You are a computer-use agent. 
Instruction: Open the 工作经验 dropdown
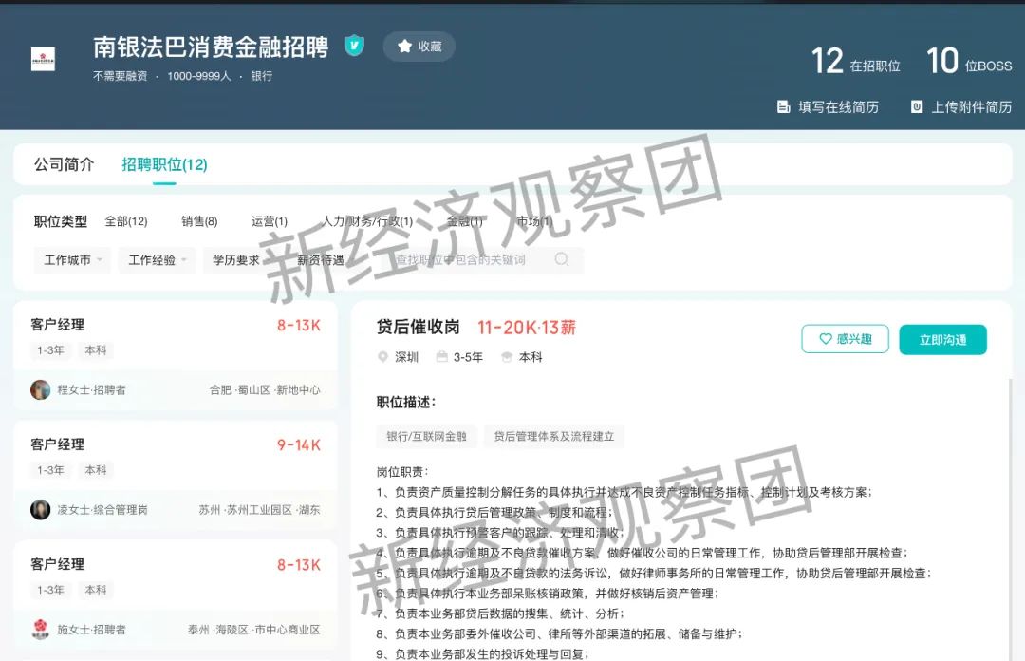(157, 260)
